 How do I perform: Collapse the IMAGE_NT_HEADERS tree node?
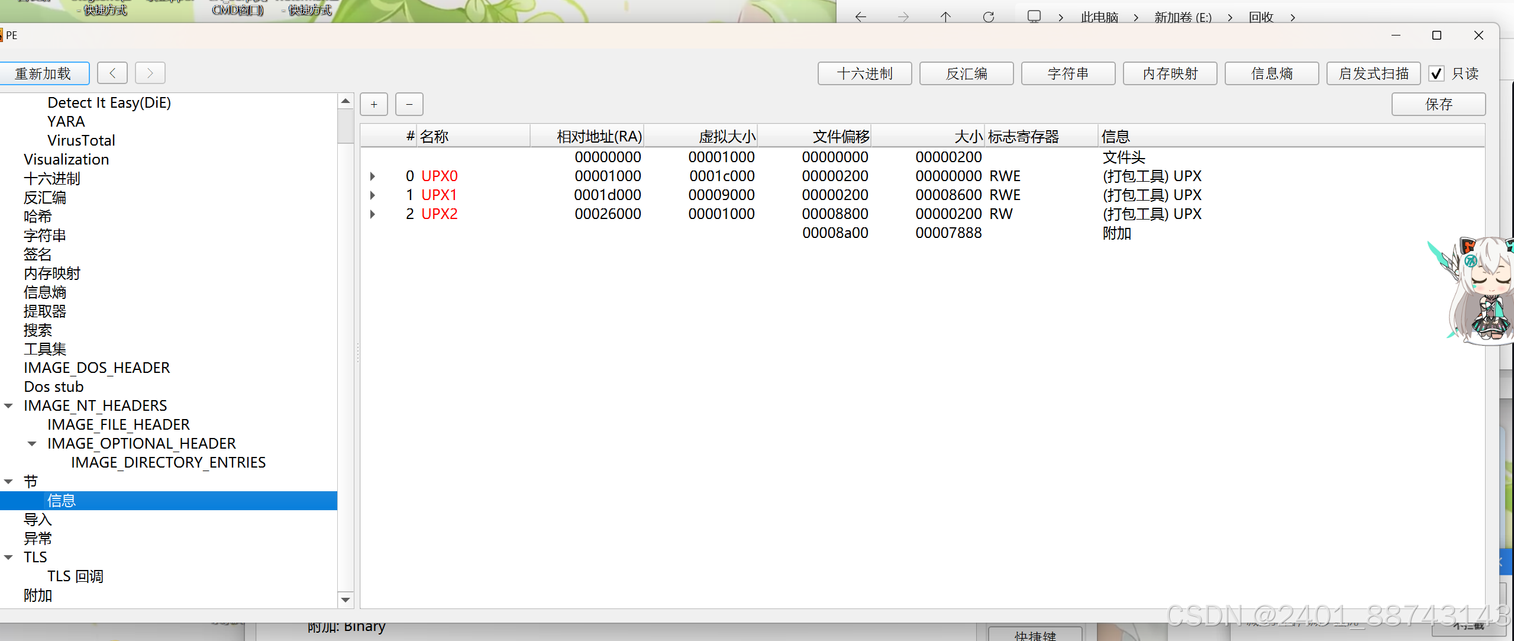9,406
